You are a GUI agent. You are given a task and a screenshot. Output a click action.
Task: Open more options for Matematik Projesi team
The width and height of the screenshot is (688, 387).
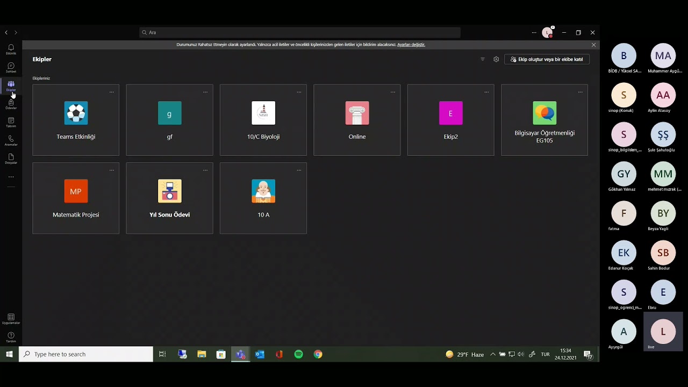coord(112,170)
